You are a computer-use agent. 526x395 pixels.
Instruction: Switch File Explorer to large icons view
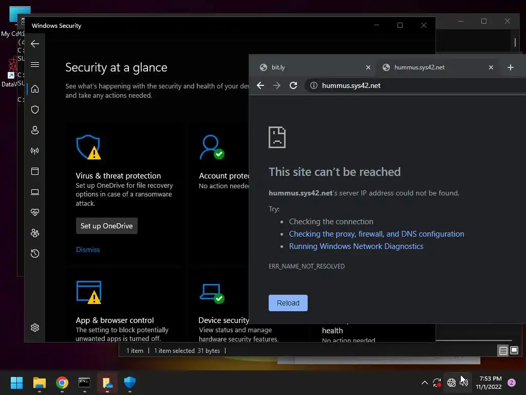point(514,351)
